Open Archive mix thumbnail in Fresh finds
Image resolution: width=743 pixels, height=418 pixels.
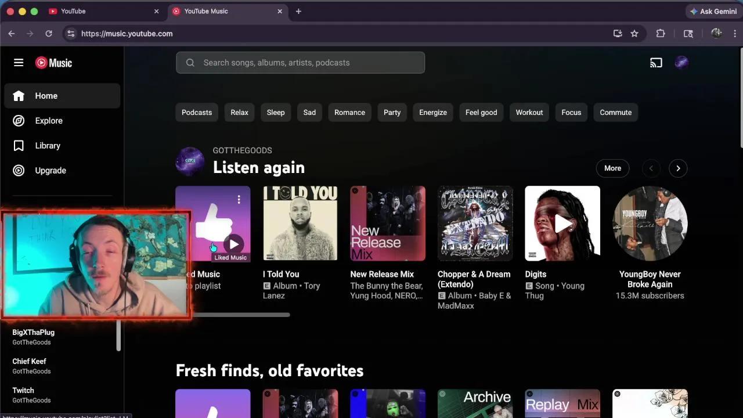pyautogui.click(x=475, y=403)
